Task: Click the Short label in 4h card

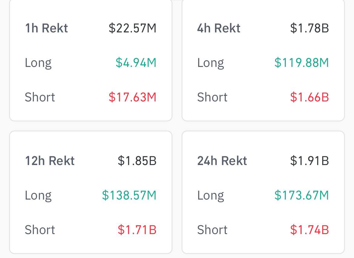Action: tap(212, 97)
